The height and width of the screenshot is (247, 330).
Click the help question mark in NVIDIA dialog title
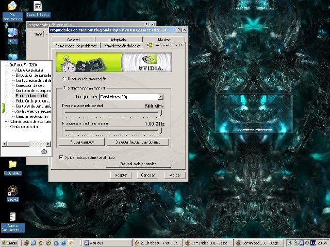point(179,30)
